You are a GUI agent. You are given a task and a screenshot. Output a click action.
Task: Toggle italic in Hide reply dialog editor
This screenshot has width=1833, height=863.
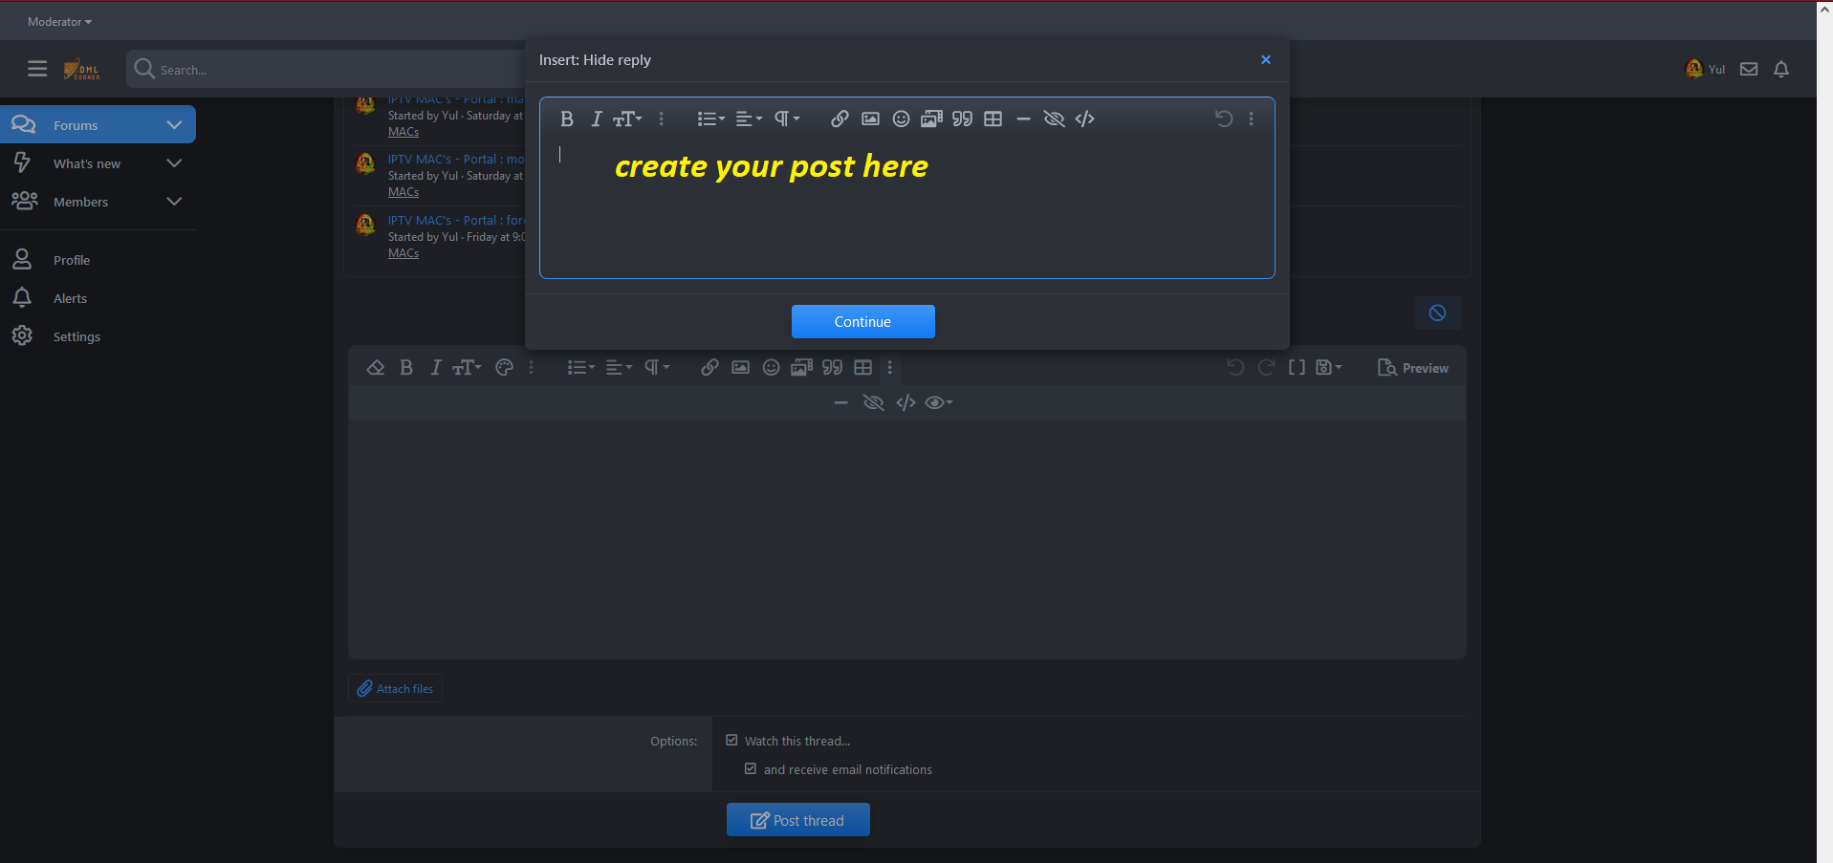point(596,119)
